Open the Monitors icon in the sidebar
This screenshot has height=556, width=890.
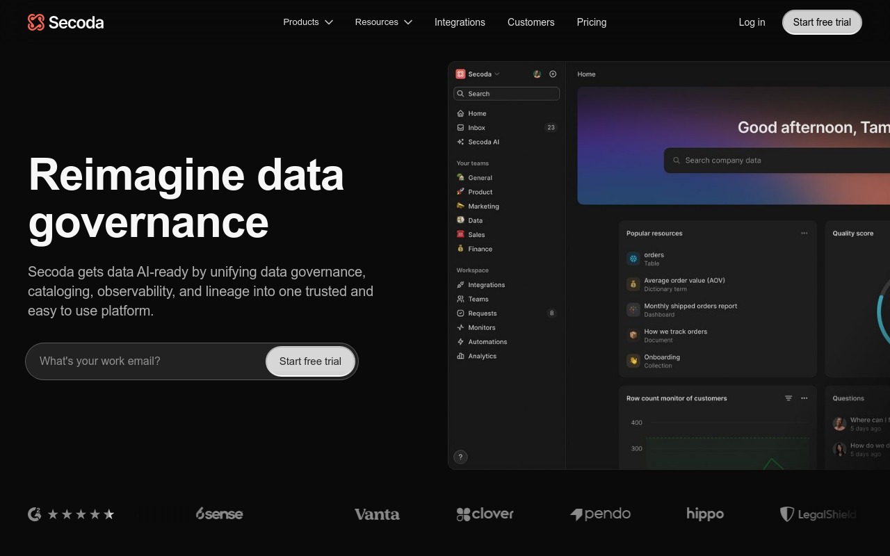(460, 327)
